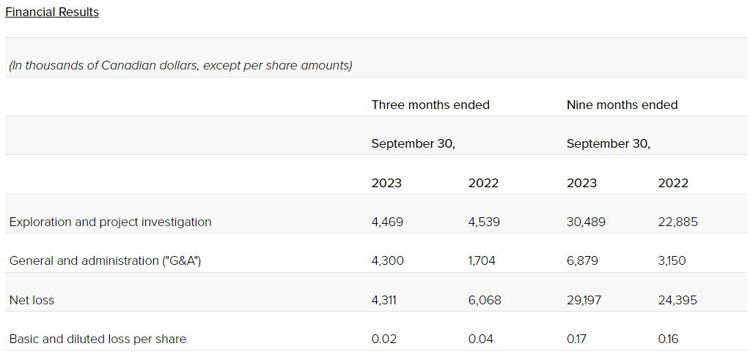
Task: Select the Nine months ended header
Action: (622, 105)
